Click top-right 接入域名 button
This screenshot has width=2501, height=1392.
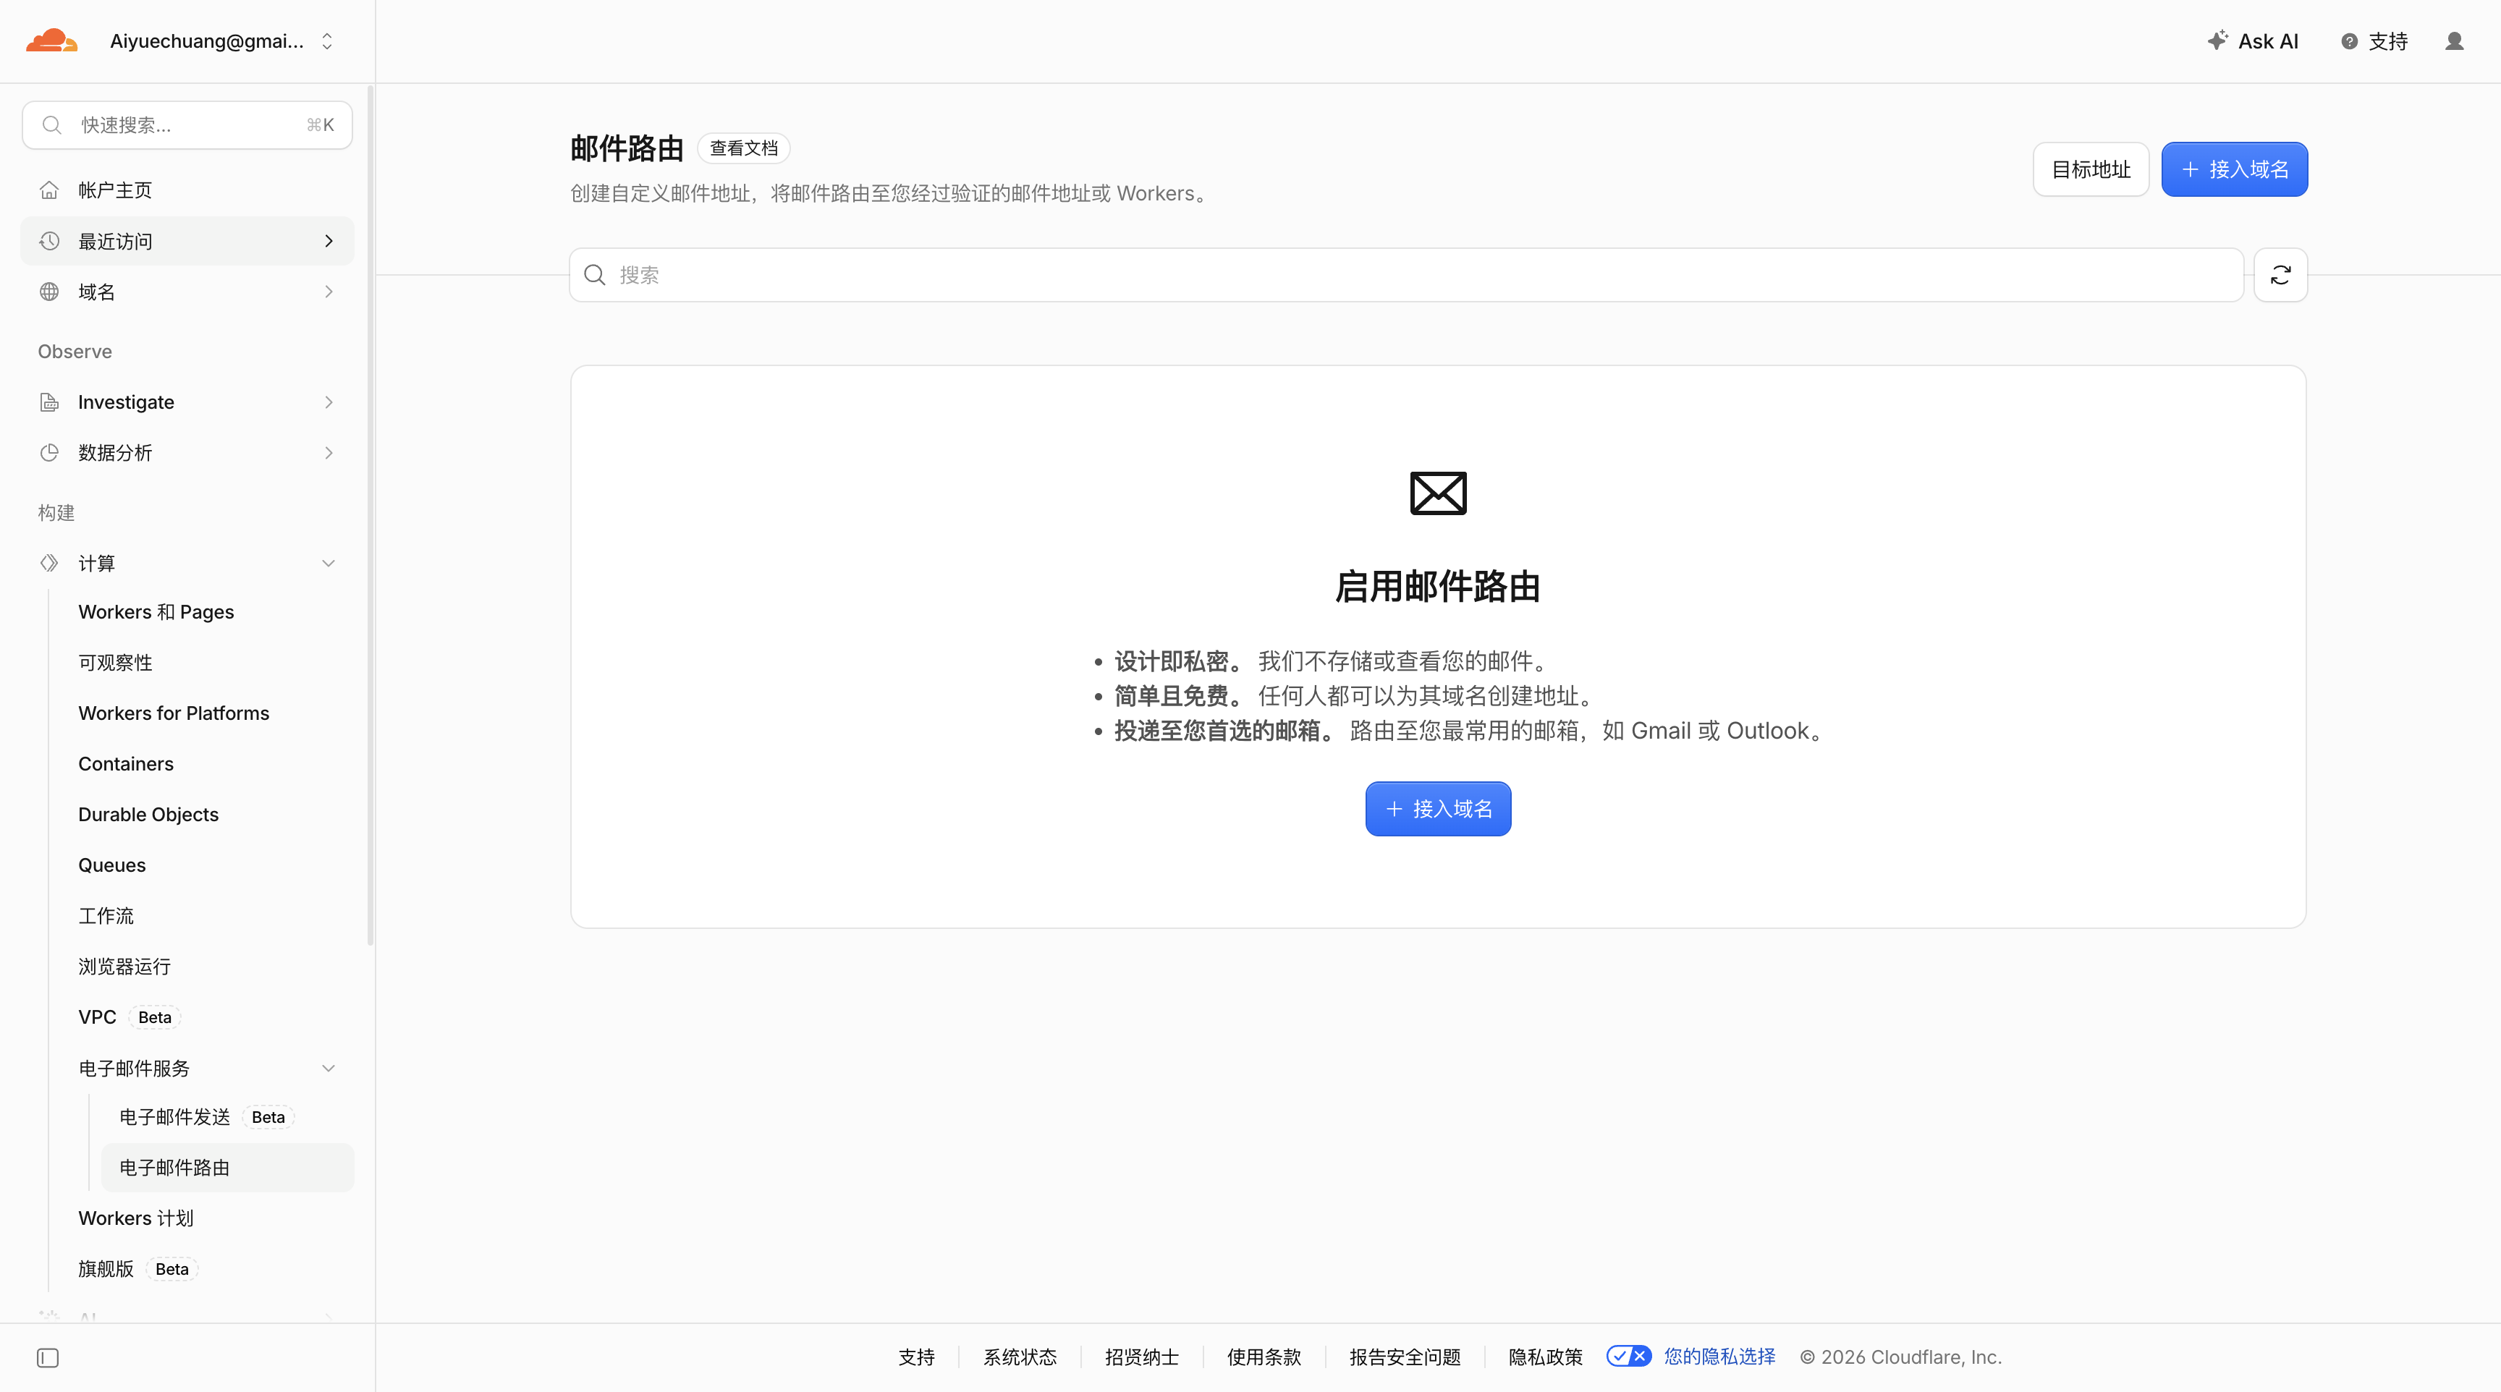pyautogui.click(x=2234, y=169)
